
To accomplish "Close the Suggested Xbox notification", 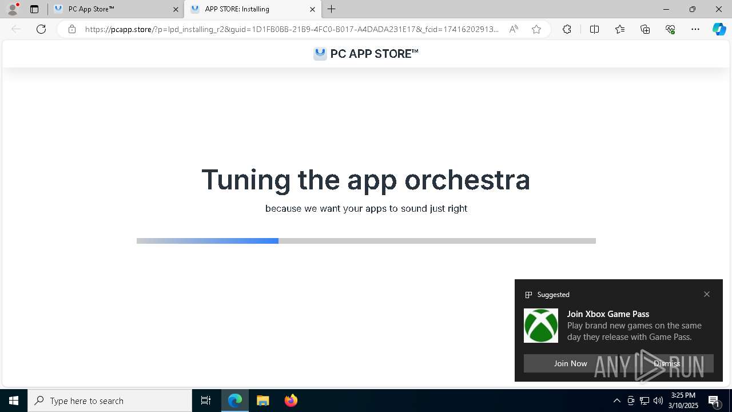I will 707,294.
